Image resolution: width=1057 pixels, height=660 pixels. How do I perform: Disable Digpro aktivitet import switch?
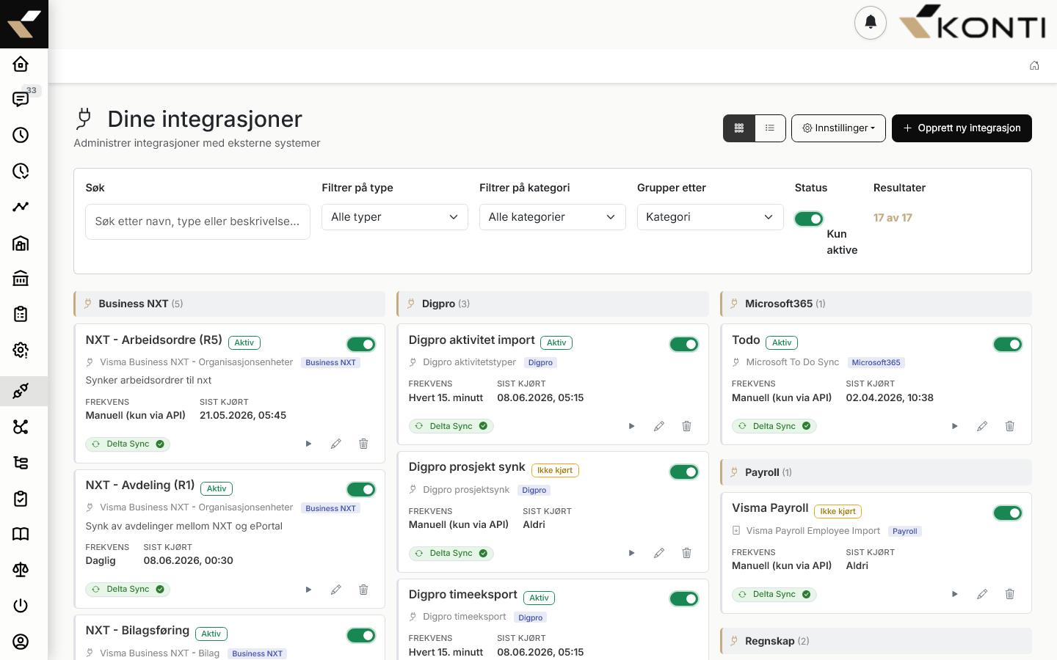684,344
